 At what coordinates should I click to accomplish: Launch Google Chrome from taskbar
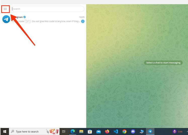click(124, 131)
